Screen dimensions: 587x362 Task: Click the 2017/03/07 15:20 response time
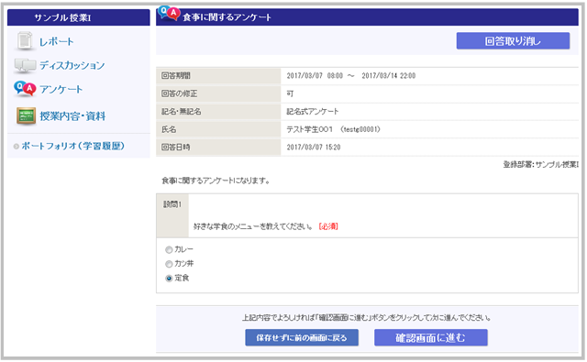(314, 148)
